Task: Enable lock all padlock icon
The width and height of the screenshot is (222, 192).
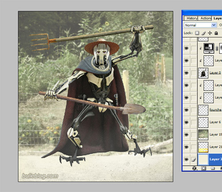Action: point(216,33)
